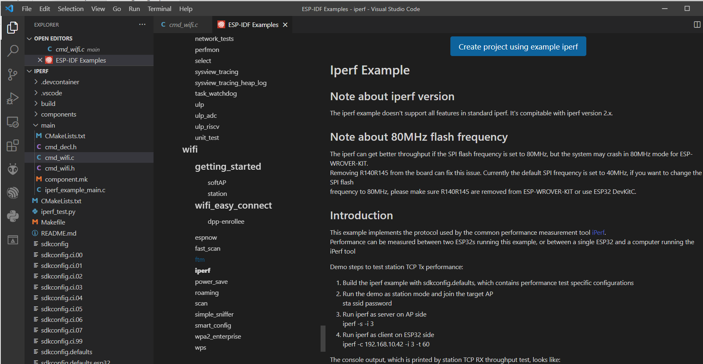The width and height of the screenshot is (703, 364).
Task: Close the ESP-IDF Examples tab
Action: coord(285,25)
